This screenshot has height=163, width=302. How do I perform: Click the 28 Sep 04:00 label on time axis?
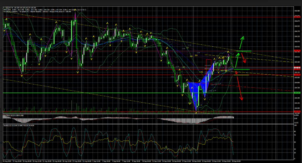tap(236, 161)
